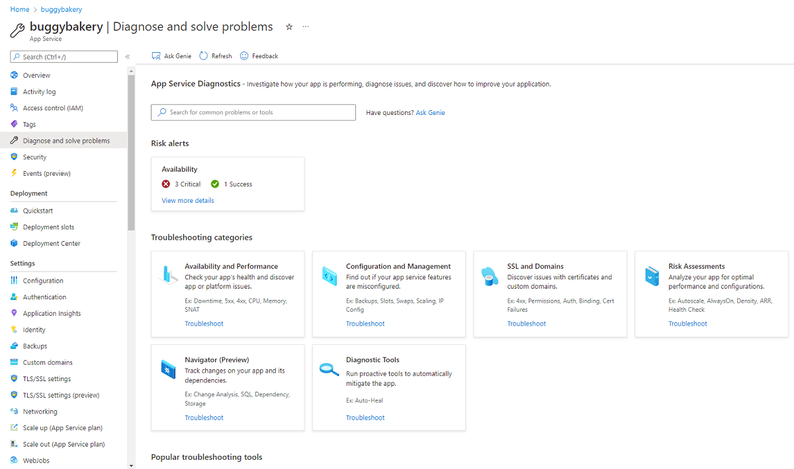This screenshot has width=794, height=469.
Task: Click the Ask Genie link beside search
Action: [x=430, y=113]
